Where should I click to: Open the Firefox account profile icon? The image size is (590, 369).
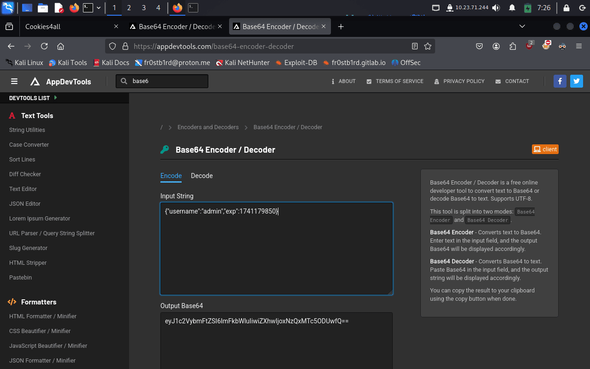click(x=496, y=46)
